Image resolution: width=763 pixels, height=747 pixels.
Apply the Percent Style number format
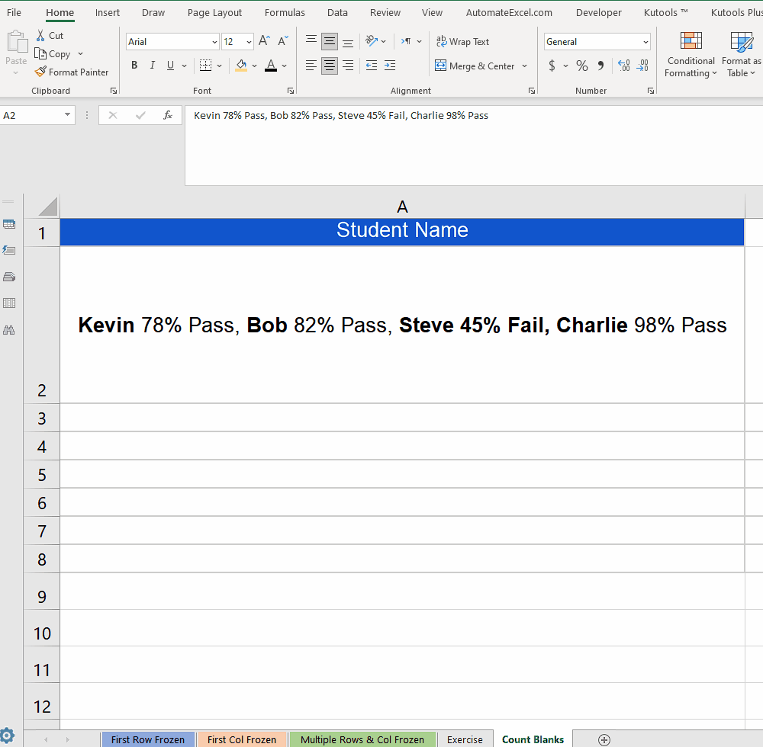point(581,66)
